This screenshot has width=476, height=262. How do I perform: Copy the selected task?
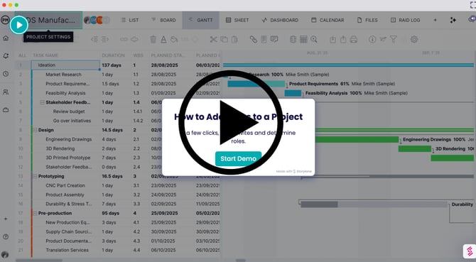[224, 40]
